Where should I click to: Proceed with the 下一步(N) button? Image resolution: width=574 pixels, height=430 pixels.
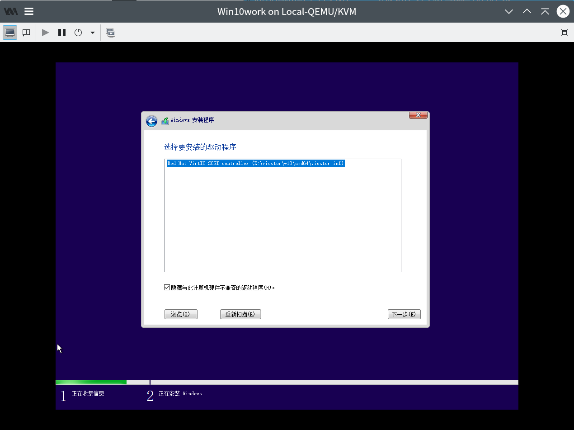pyautogui.click(x=404, y=314)
